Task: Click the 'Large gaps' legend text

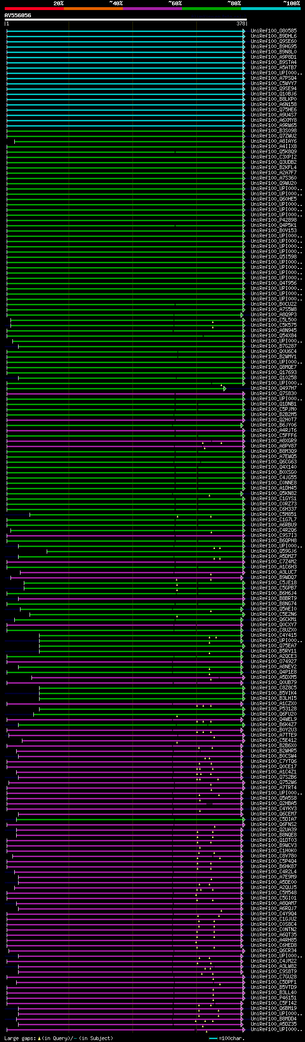Action: coord(19,1038)
